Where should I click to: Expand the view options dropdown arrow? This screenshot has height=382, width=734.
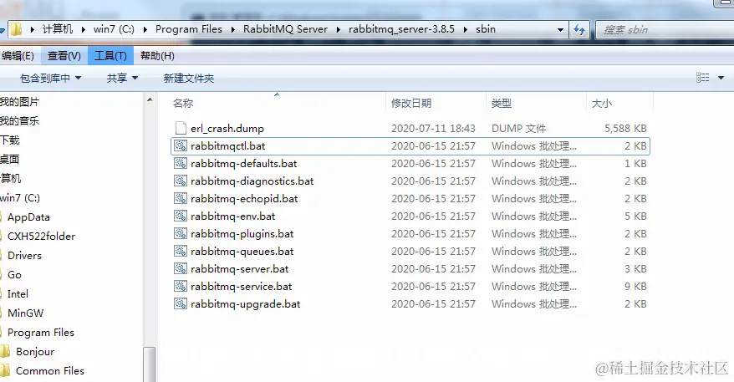pyautogui.click(x=721, y=78)
